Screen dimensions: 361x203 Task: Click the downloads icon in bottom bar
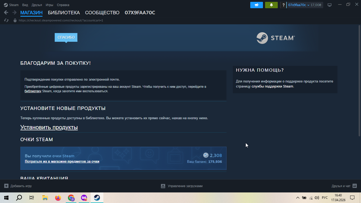163,186
